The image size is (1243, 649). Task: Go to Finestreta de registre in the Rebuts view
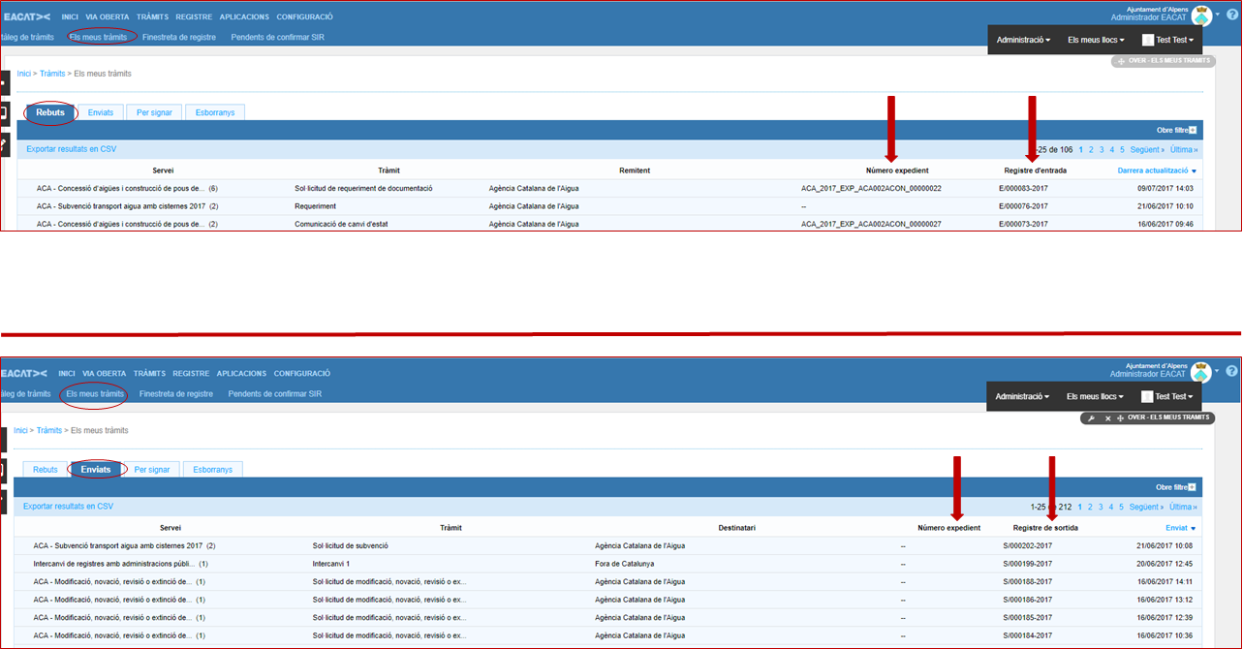178,38
